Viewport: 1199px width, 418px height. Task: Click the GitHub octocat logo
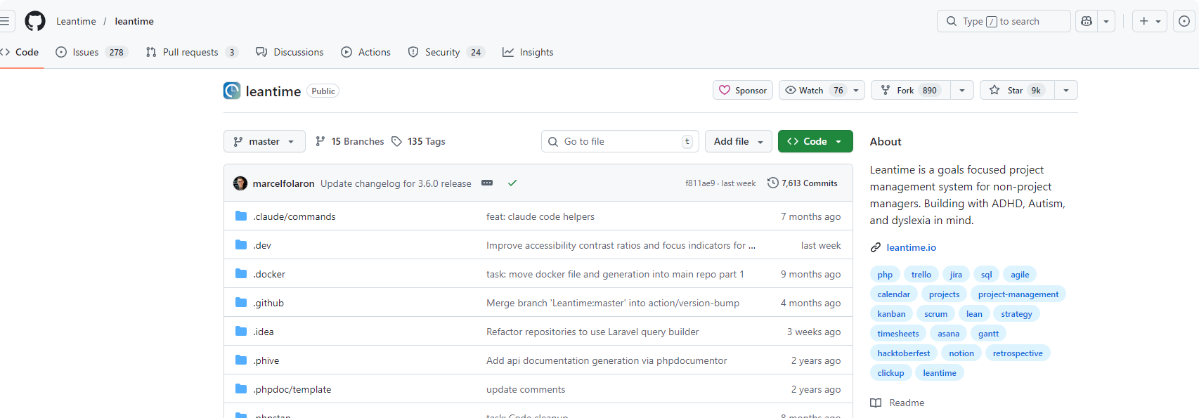pyautogui.click(x=35, y=21)
